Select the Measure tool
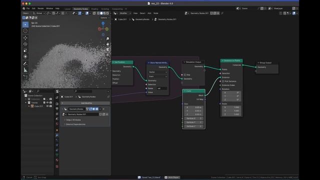This screenshot has height=180, width=320. pyautogui.click(x=25, y=70)
